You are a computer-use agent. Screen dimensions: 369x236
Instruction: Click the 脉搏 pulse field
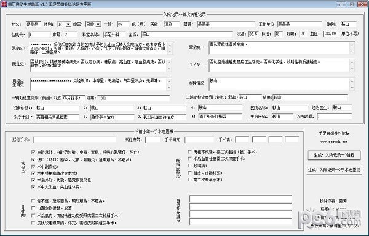click(279, 34)
